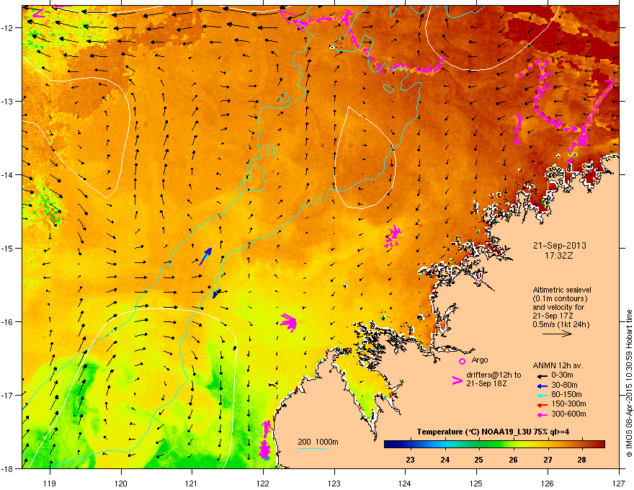Click the 0-30m depth label

click(562, 375)
